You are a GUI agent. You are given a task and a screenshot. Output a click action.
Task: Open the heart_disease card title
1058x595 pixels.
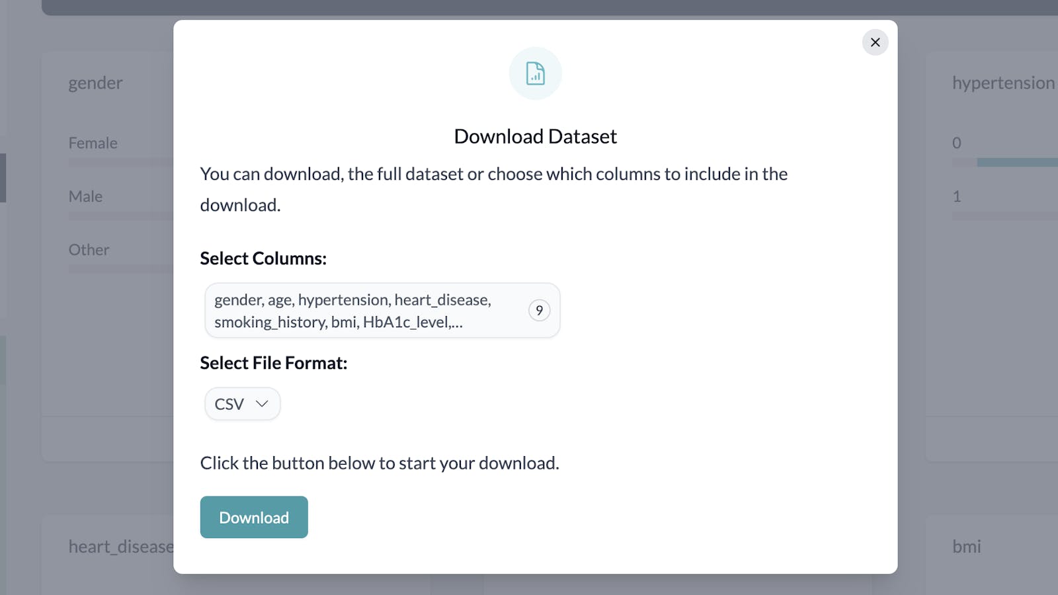(x=120, y=547)
